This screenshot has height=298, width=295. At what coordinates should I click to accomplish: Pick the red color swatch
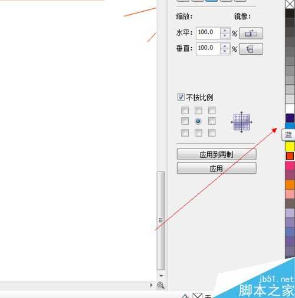pos(290,156)
